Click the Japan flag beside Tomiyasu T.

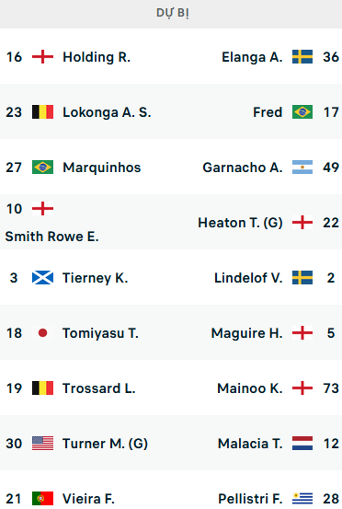point(42,332)
